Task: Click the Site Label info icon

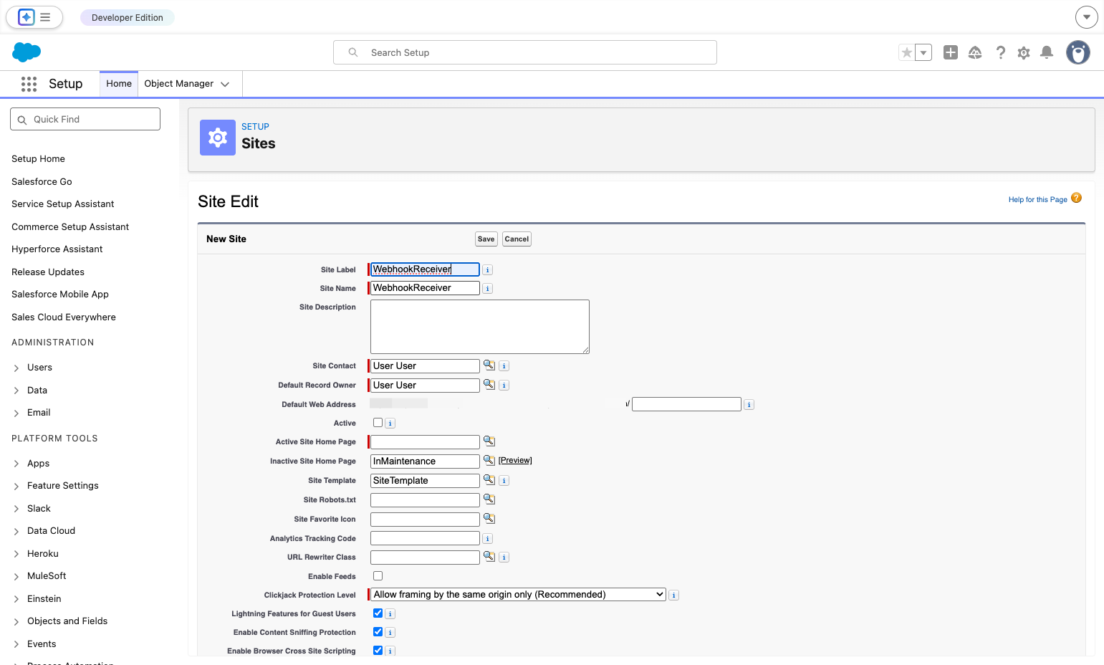Action: [x=487, y=270]
